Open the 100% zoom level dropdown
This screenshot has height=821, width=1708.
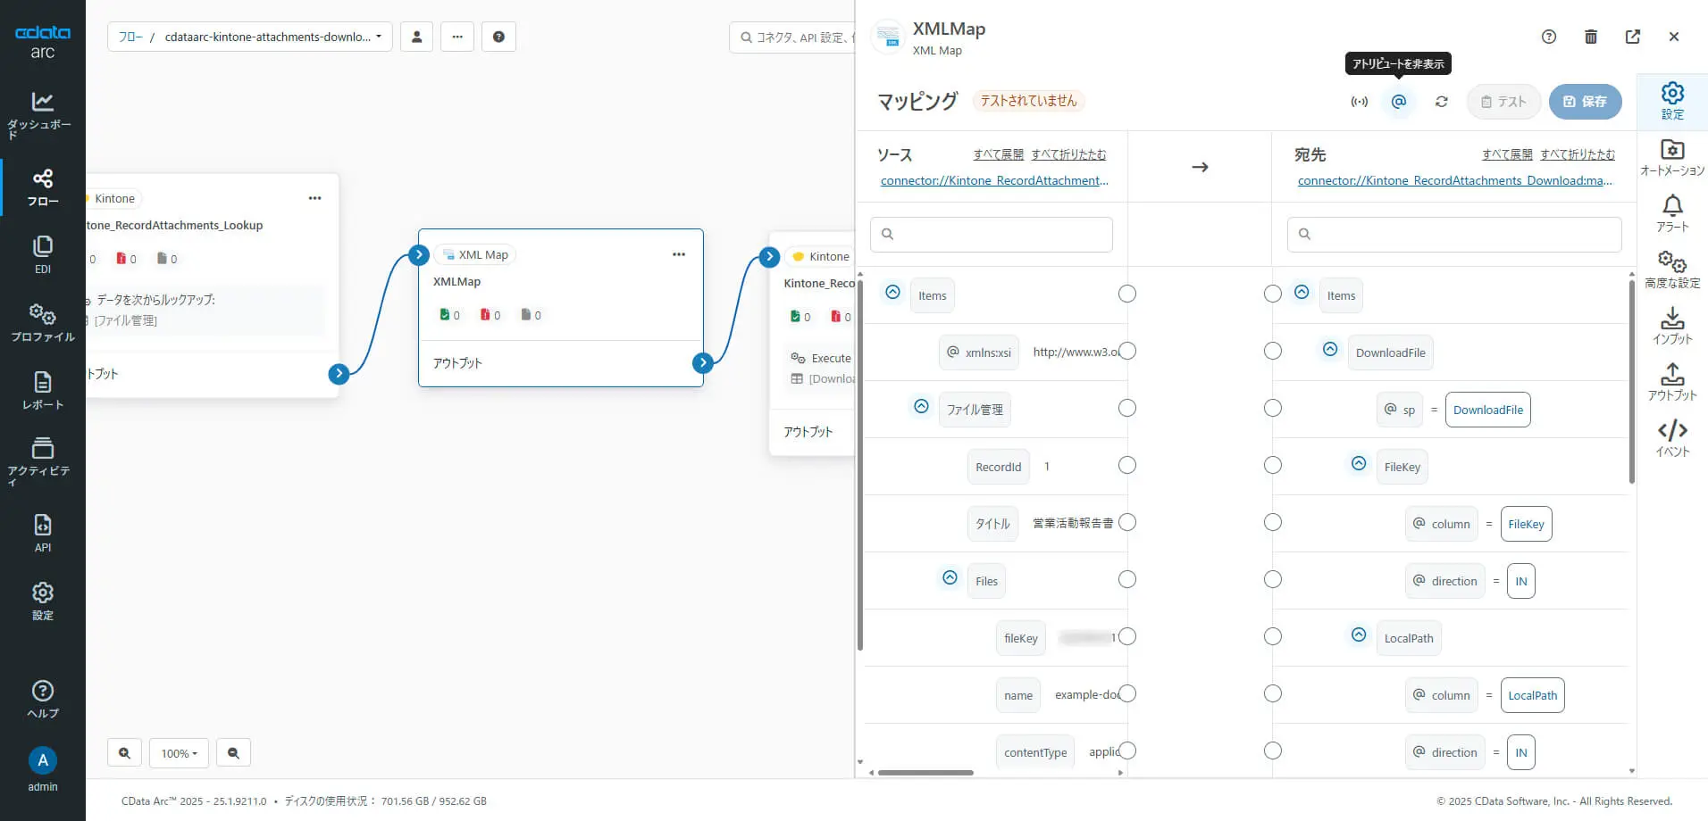point(180,753)
